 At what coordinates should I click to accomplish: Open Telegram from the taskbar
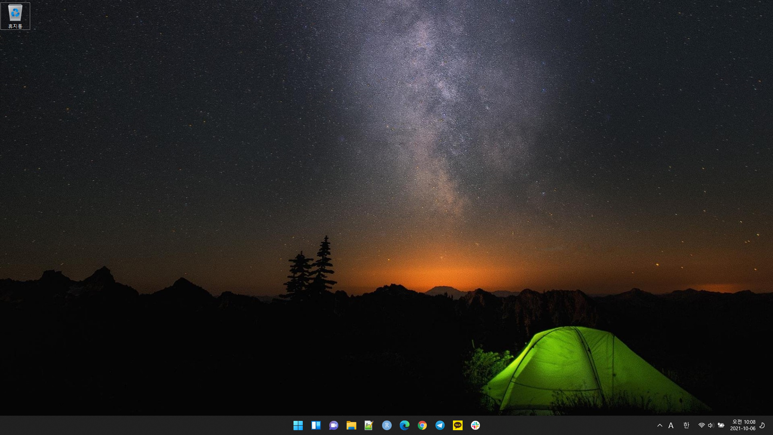[440, 425]
